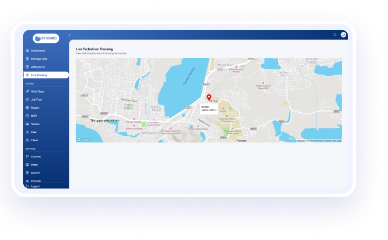The width and height of the screenshot is (388, 240).
Task: Open the Shift page
Action: tap(34, 116)
